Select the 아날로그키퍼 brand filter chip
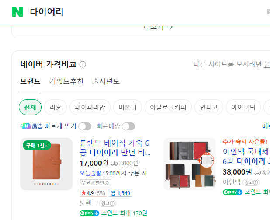The image size is (270, 220). point(168,107)
